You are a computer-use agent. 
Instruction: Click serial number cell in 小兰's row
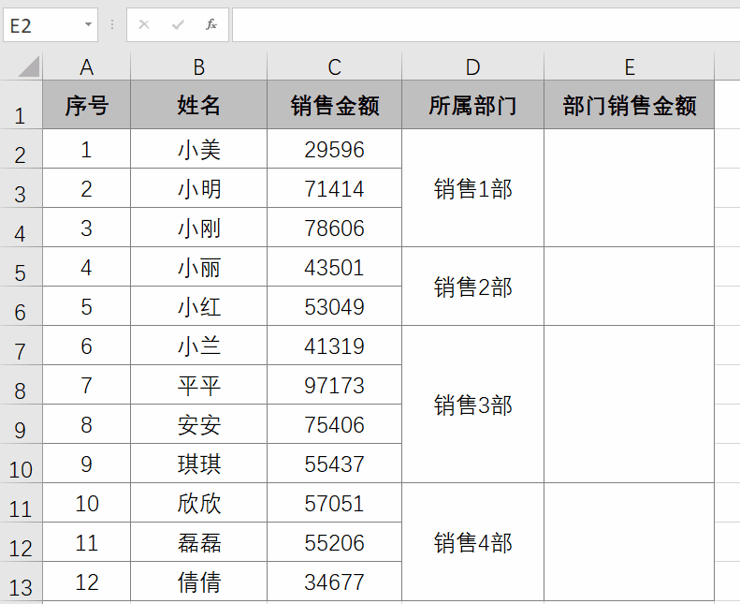[86, 346]
